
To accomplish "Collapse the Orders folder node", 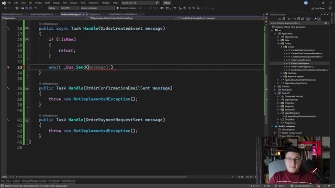I will click(x=278, y=43).
